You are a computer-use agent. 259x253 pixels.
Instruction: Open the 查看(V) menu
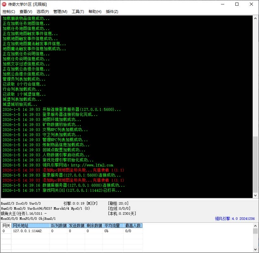26,12
